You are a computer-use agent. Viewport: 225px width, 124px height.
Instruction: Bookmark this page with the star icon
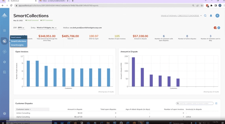click(202, 6)
